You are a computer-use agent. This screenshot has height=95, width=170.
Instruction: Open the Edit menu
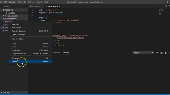pyautogui.click(x=5, y=2)
